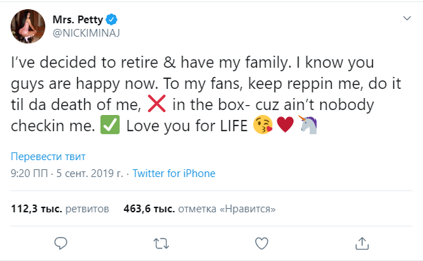Click the kissing face emoji after LIFE
The width and height of the screenshot is (423, 261).
[x=262, y=125]
